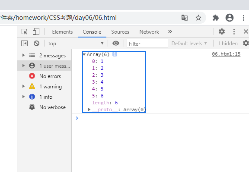Click array entry 0: 1
Image resolution: width=249 pixels, height=172 pixels.
point(98,61)
